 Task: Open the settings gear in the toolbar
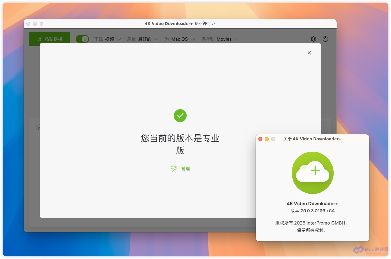tap(314, 39)
